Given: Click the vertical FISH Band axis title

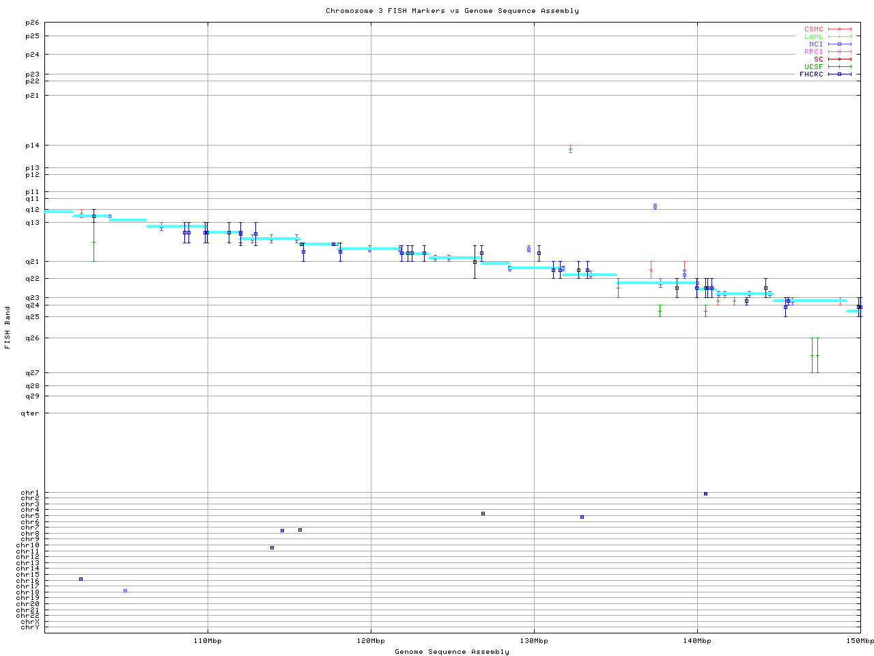Looking at the screenshot, I should (x=8, y=327).
